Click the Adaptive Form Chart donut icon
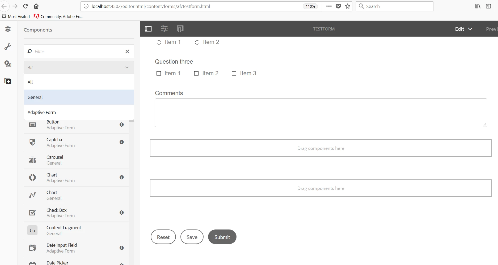 (32, 177)
